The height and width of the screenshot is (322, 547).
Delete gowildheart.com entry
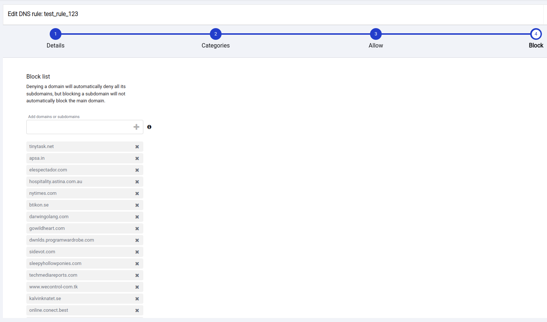tap(137, 228)
